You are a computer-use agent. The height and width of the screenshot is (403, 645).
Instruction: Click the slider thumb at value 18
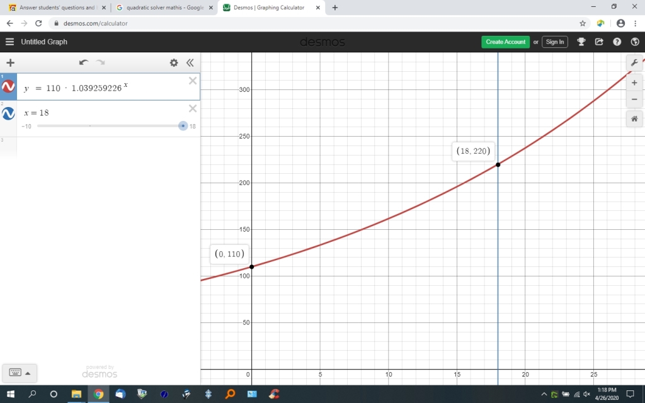click(183, 126)
